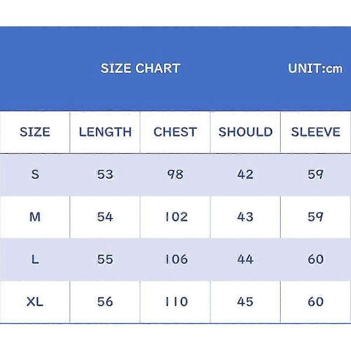Select the SHOULD column header

(x=245, y=132)
